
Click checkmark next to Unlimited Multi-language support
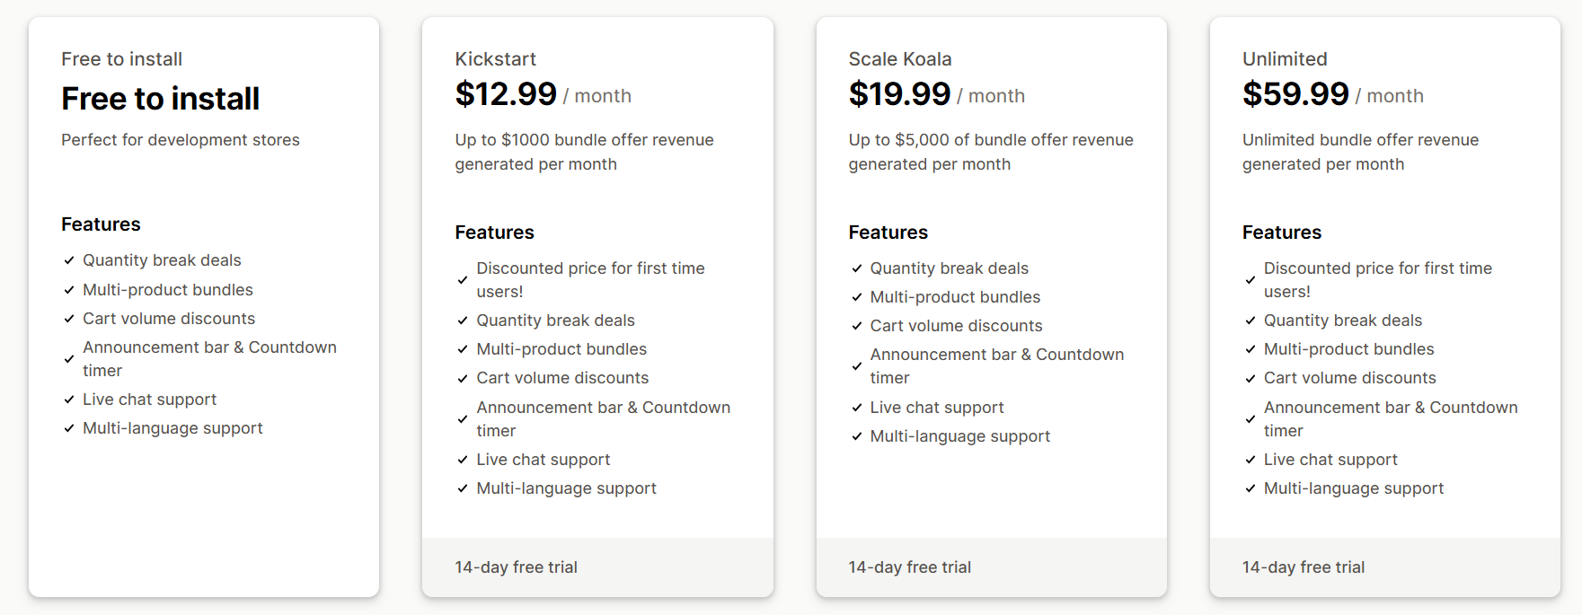(1250, 488)
